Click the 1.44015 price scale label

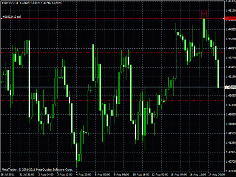coord(231,48)
